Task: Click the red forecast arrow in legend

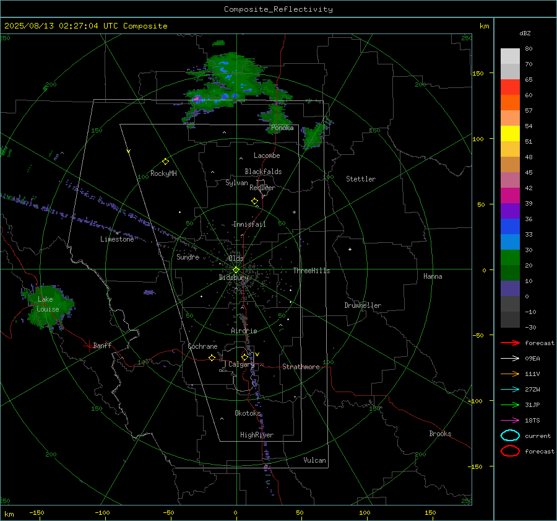Action: [510, 343]
